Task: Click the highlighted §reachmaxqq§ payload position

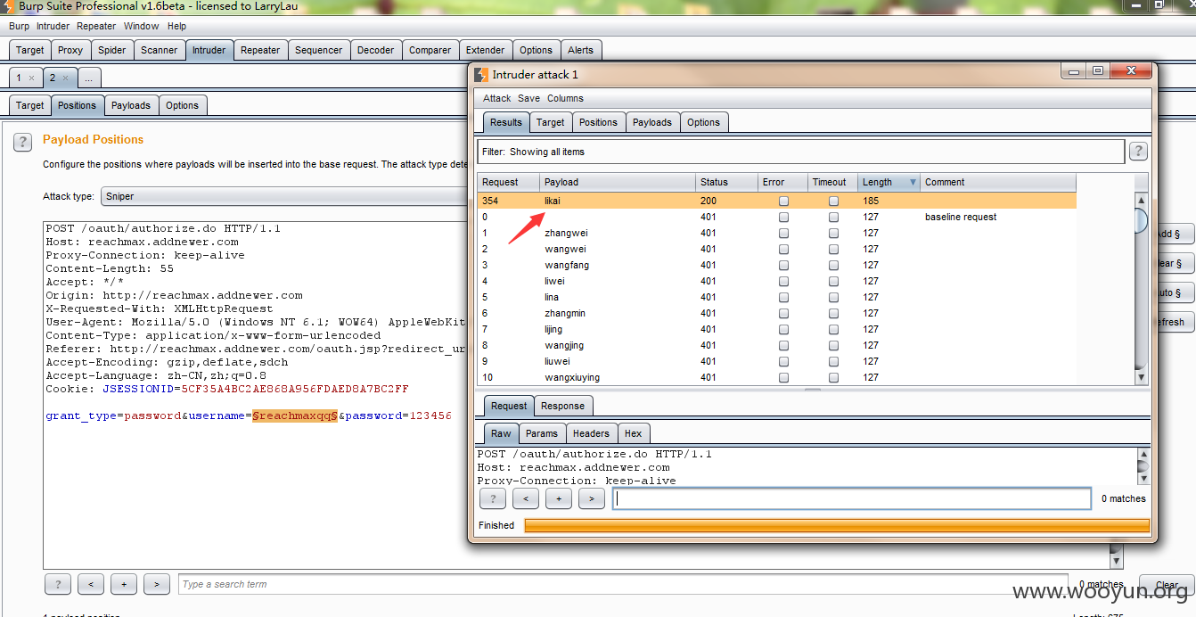Action: 295,416
